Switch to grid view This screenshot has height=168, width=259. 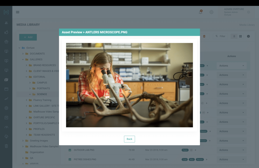241,36
